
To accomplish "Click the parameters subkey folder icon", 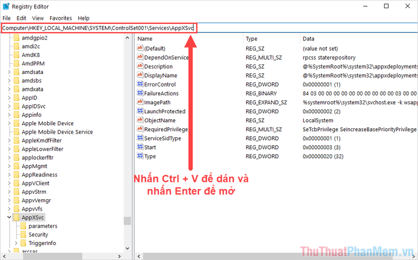I will [x=23, y=226].
